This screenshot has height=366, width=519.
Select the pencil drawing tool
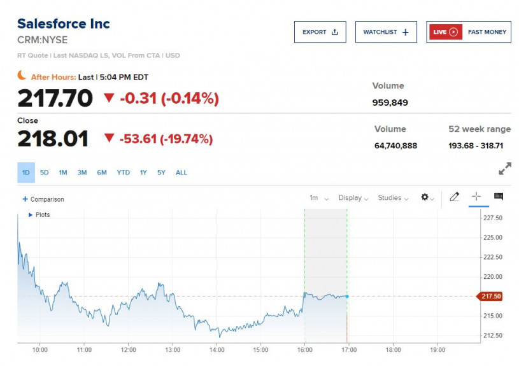click(x=454, y=197)
